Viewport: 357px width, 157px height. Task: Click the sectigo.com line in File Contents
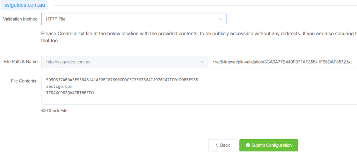59,86
